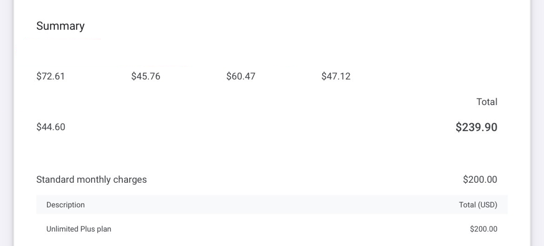Click the grand total figure in the Summary
544x246 pixels.
[476, 127]
